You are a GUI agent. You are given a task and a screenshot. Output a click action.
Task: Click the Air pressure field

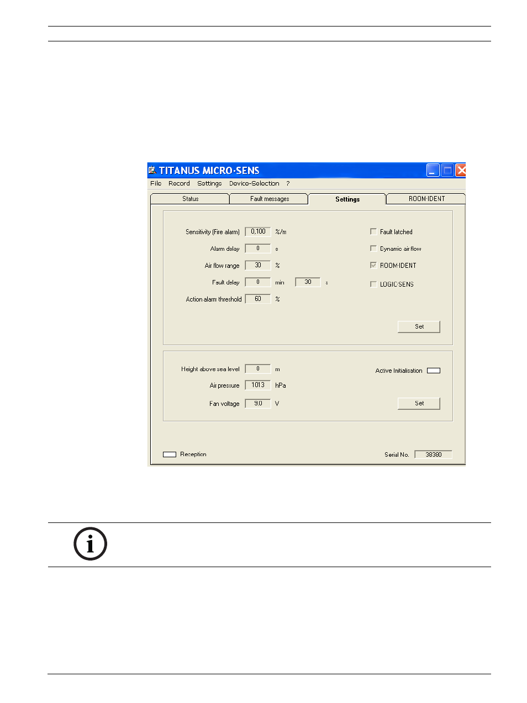point(258,385)
